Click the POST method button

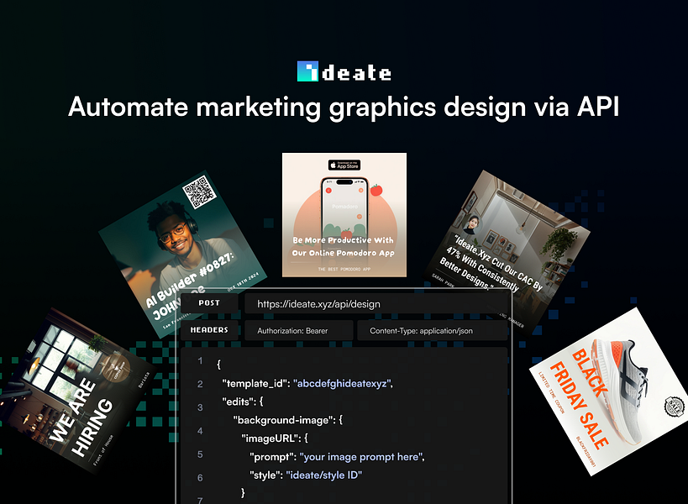(209, 303)
